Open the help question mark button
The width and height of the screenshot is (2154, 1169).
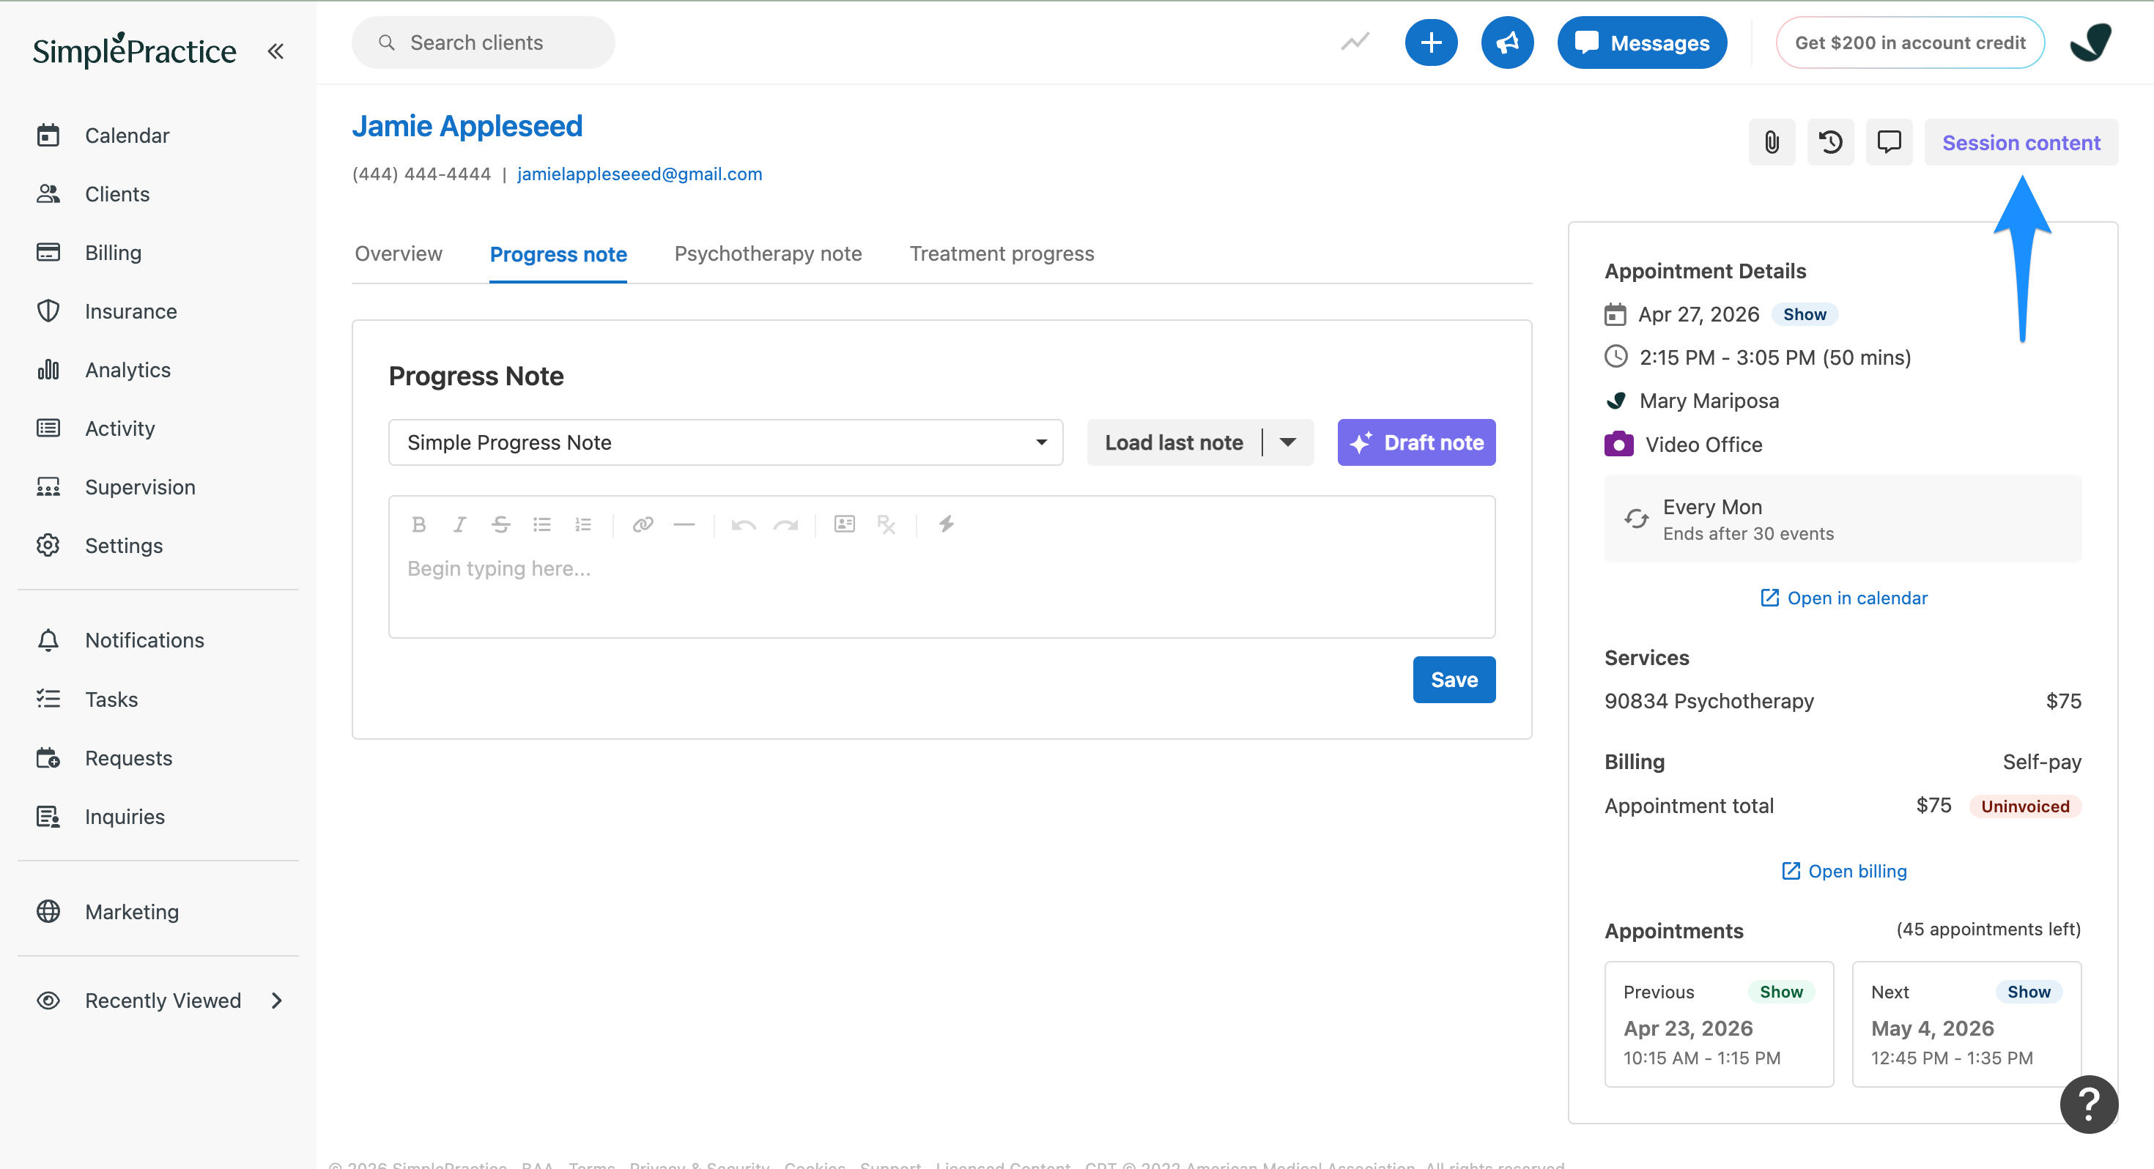point(2089,1105)
